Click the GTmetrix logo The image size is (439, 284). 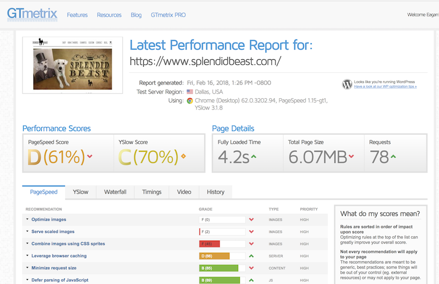tap(32, 14)
